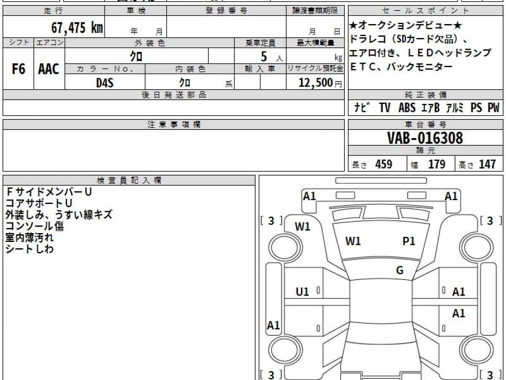
Task: Click the コアサポートU note
Action: (39, 203)
